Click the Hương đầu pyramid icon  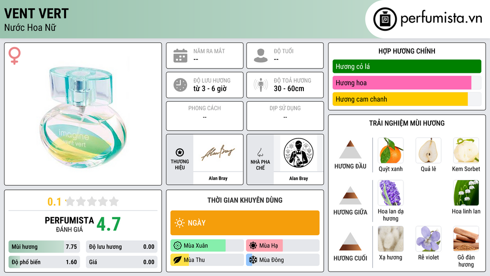pos(350,149)
